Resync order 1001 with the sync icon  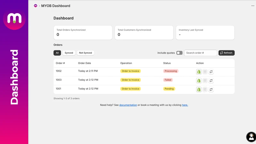click(211, 90)
